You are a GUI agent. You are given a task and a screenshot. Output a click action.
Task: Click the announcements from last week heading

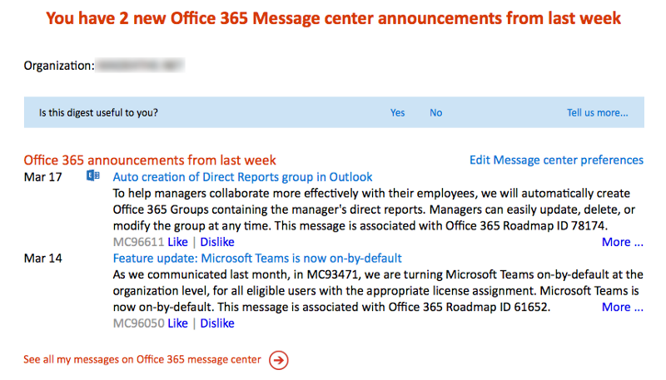pyautogui.click(x=150, y=160)
